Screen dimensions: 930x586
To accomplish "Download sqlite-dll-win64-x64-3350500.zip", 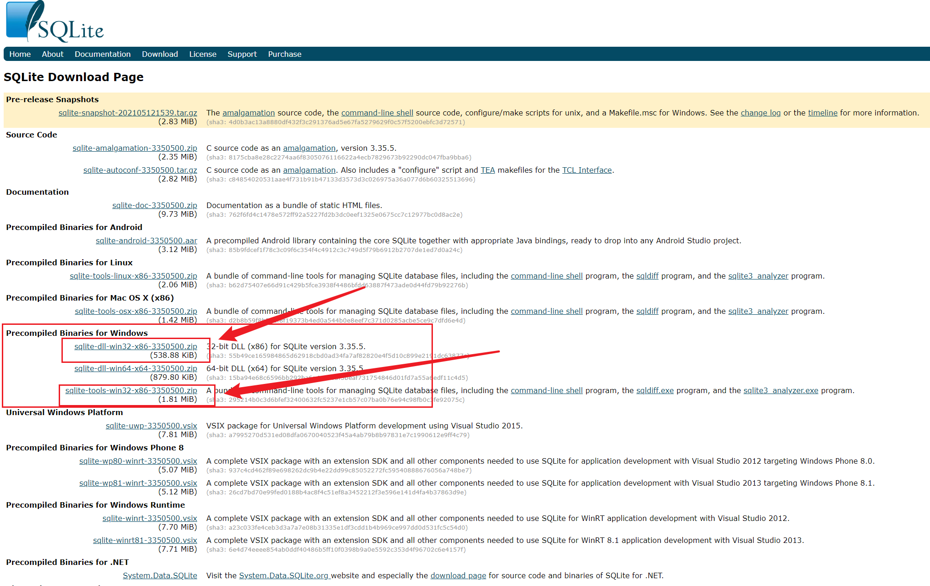I will (x=135, y=368).
